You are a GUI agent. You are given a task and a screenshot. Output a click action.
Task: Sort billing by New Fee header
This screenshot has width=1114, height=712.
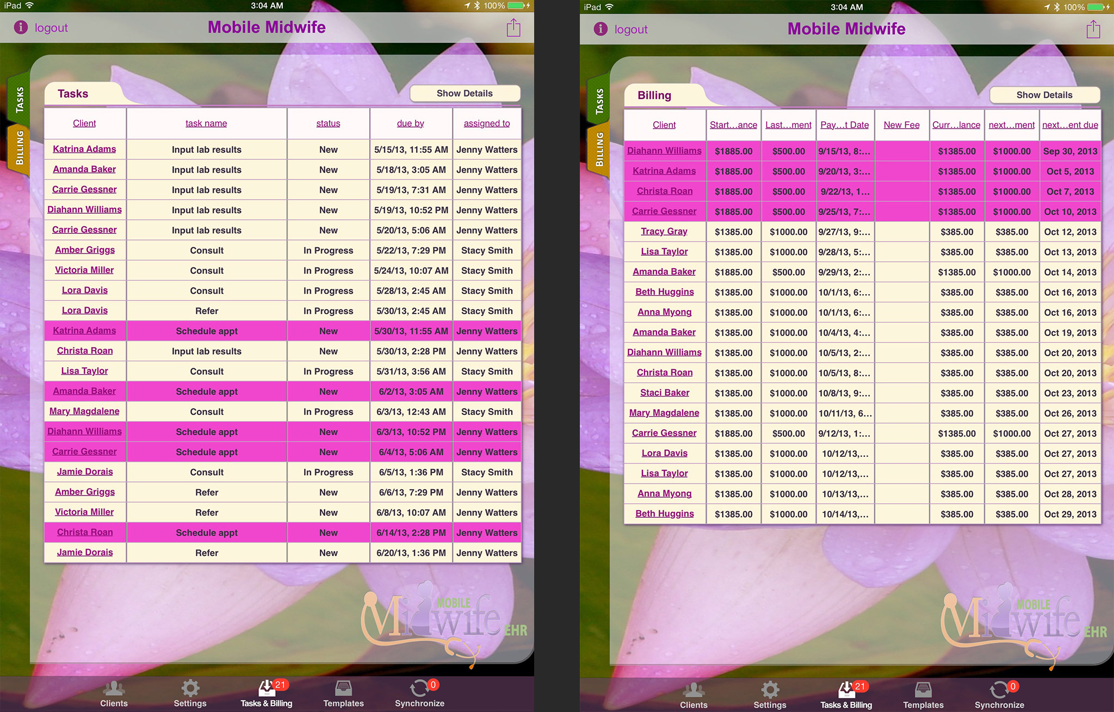(901, 125)
